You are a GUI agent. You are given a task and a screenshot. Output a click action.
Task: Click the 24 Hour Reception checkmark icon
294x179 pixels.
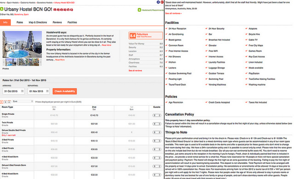pos(166,28)
